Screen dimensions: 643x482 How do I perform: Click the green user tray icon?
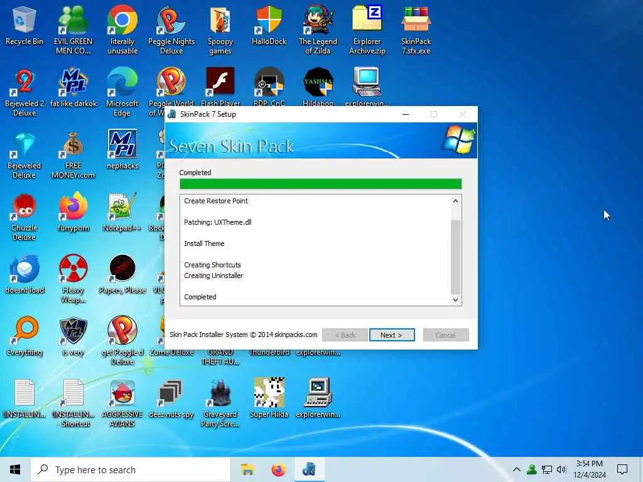point(532,469)
